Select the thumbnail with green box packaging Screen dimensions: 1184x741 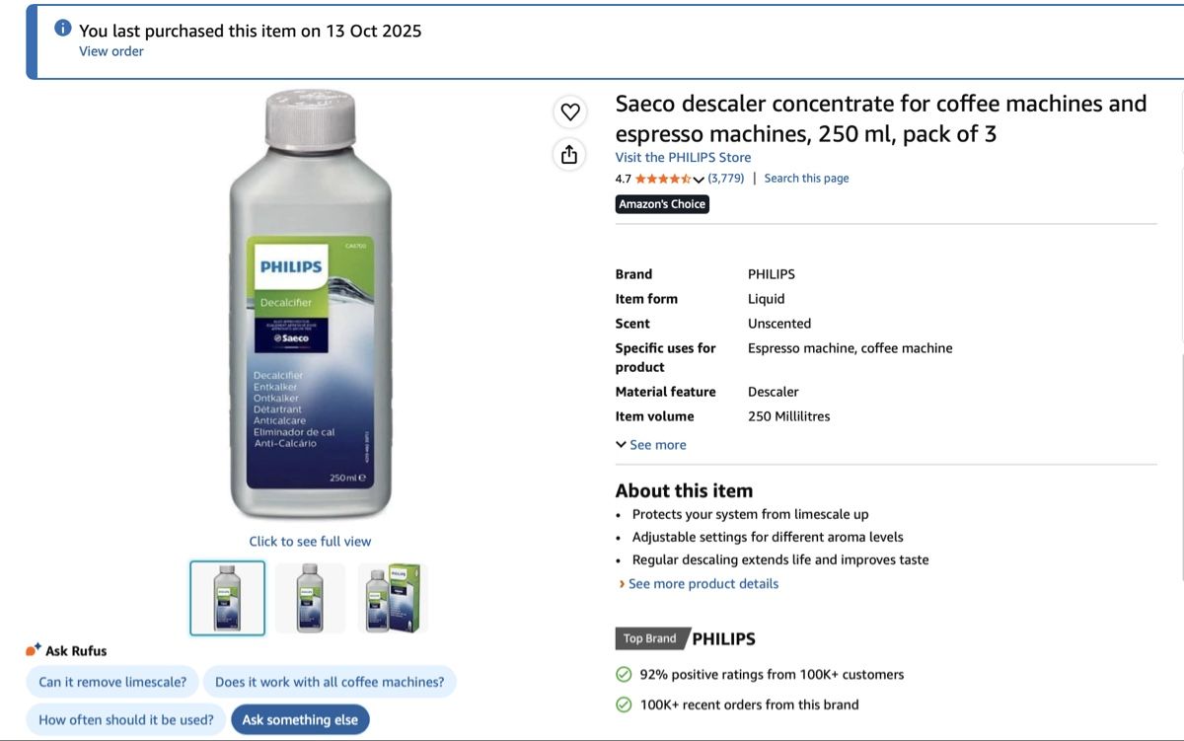[393, 598]
